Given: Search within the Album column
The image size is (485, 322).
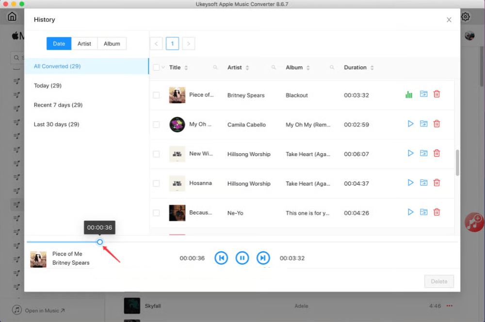Looking at the screenshot, I should click(332, 67).
